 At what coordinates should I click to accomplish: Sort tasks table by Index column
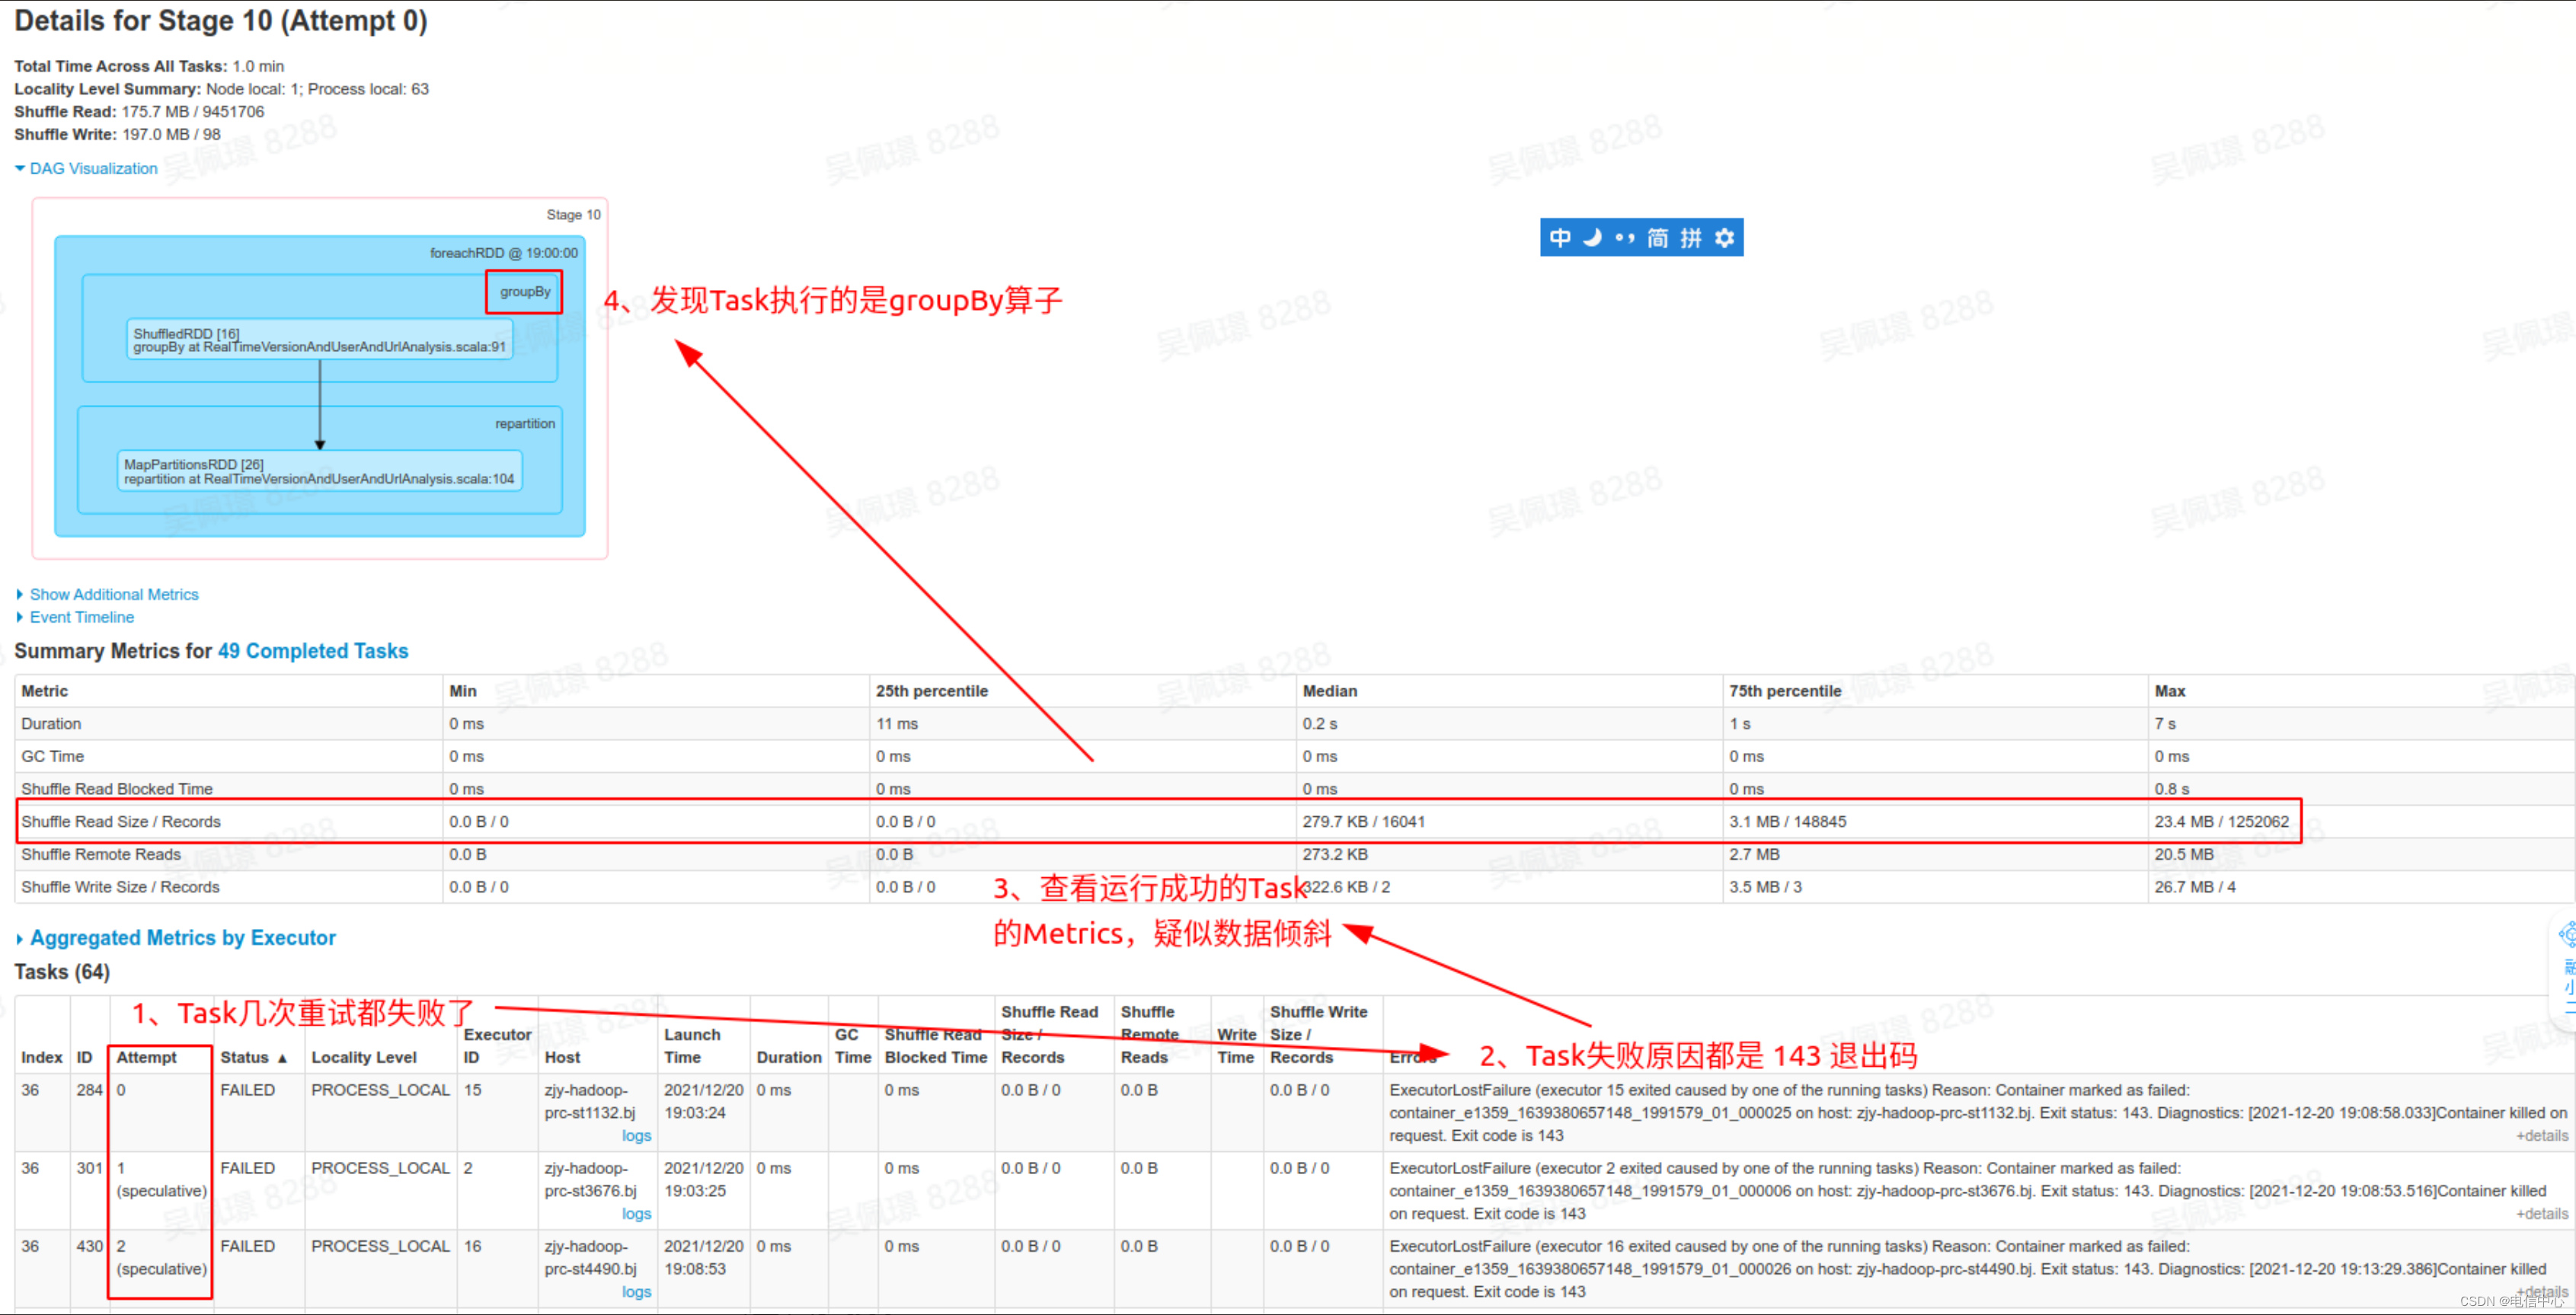(42, 1057)
